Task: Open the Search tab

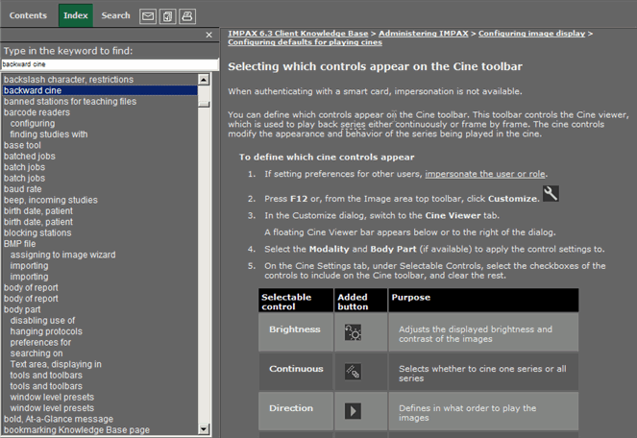Action: [116, 15]
